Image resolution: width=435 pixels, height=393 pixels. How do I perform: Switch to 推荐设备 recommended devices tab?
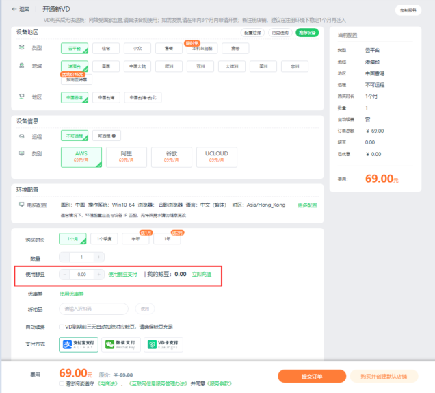click(307, 33)
